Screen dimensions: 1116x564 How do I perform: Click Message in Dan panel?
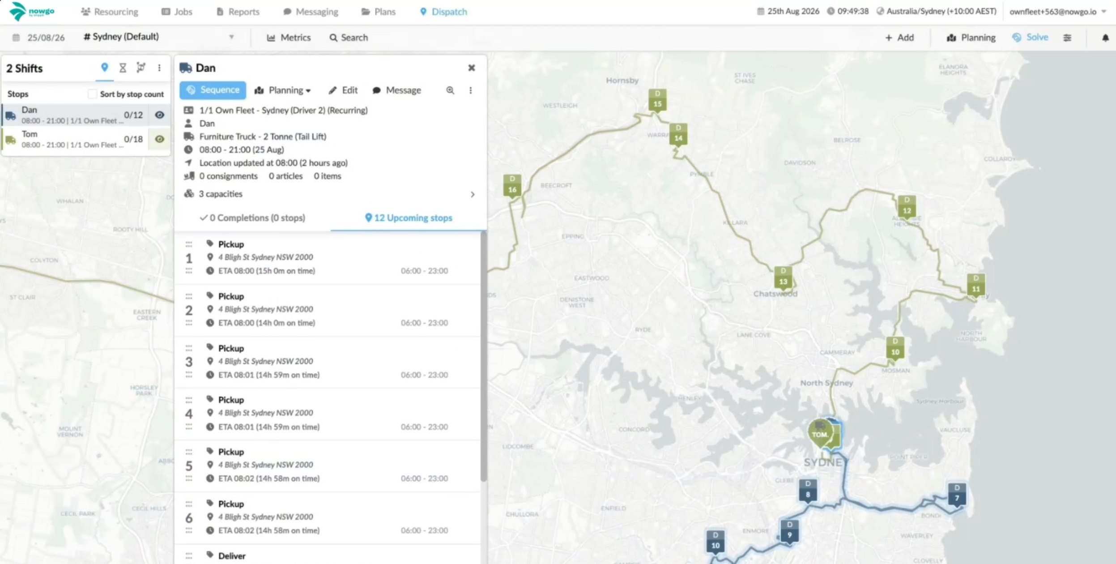pos(397,90)
